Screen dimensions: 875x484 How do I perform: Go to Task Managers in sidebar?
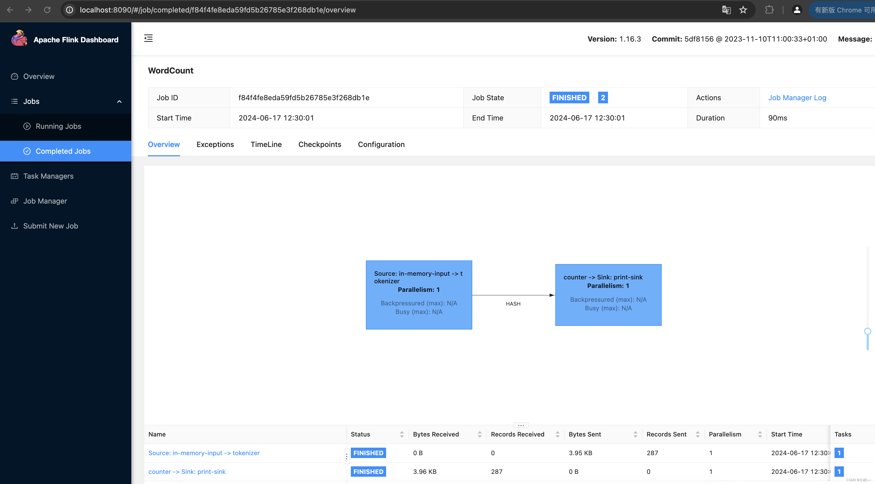[48, 176]
